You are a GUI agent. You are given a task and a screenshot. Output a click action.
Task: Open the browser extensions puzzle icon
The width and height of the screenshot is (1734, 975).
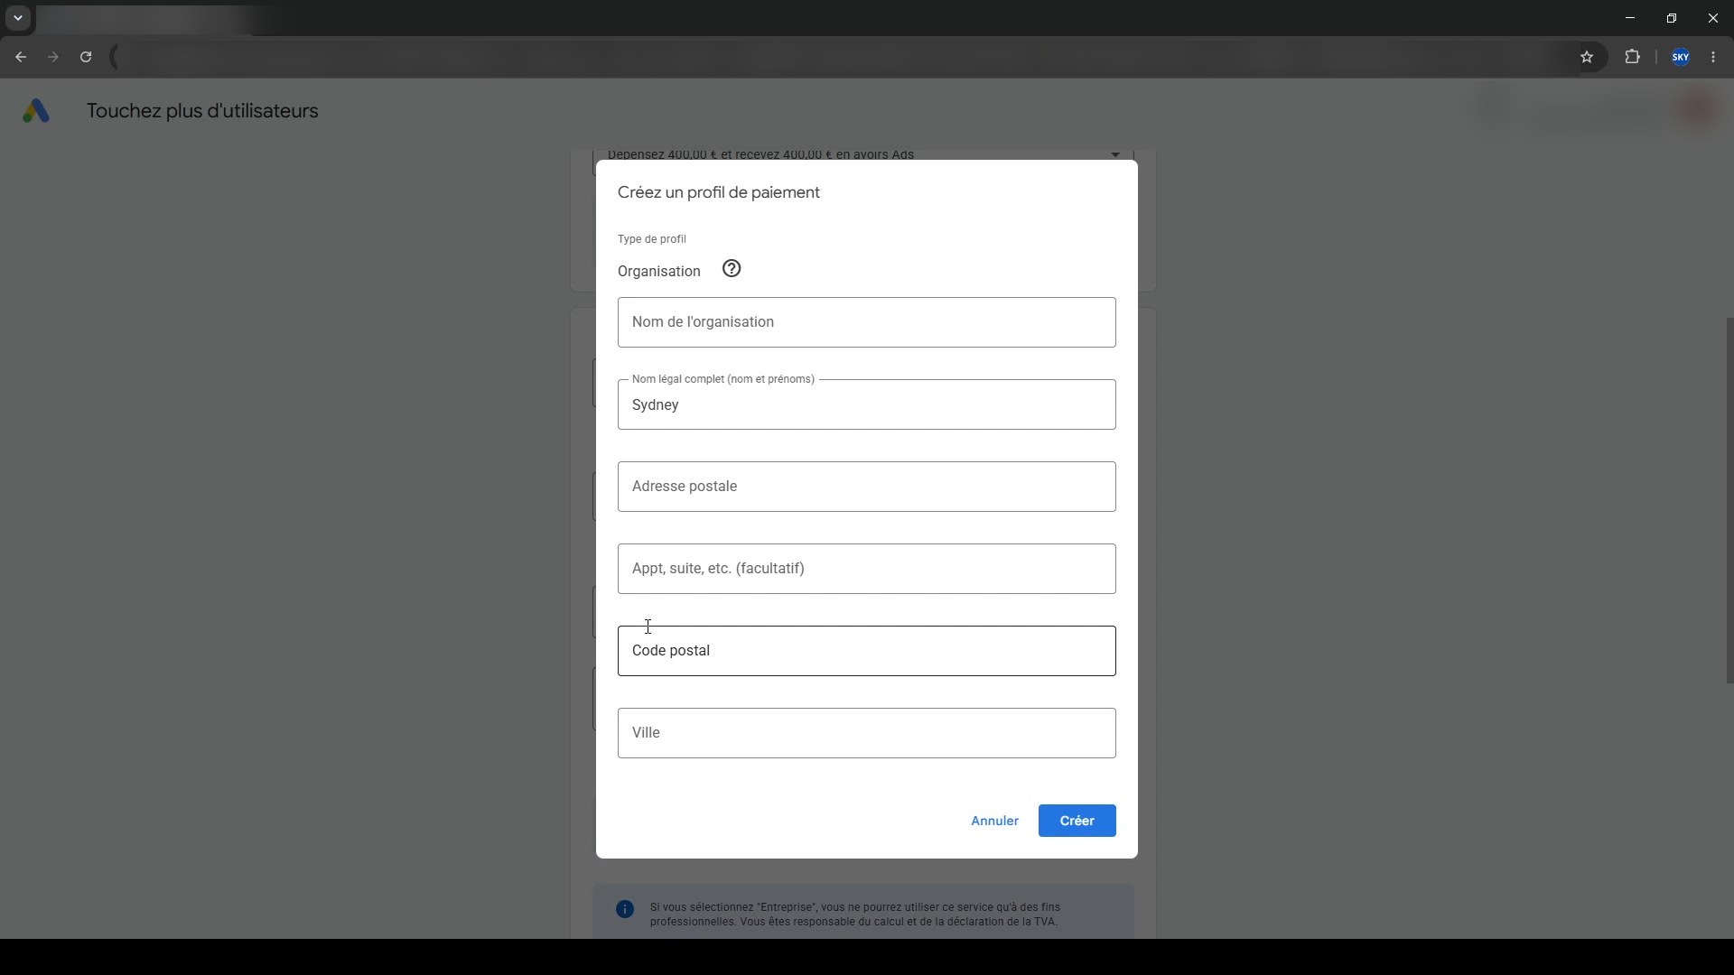[1632, 57]
